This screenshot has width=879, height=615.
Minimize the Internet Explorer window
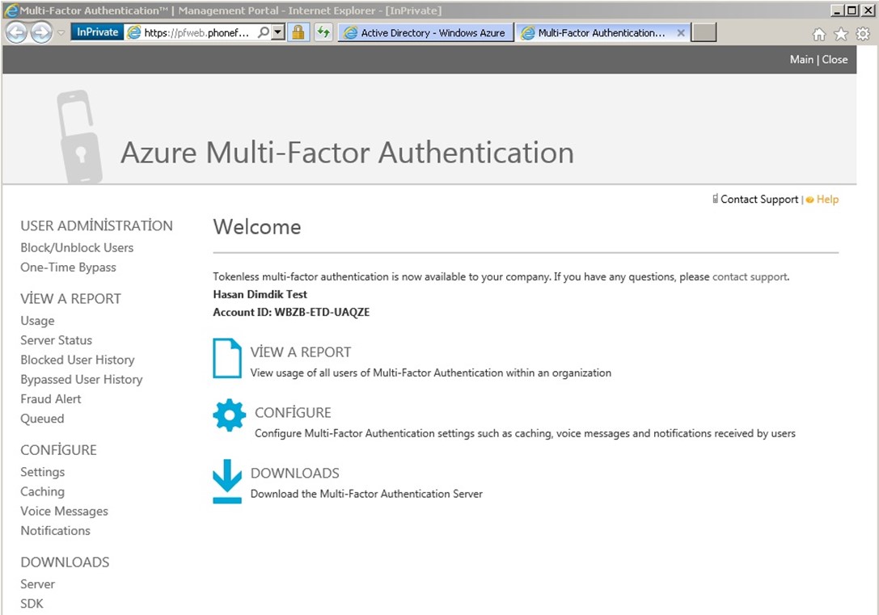[x=837, y=10]
